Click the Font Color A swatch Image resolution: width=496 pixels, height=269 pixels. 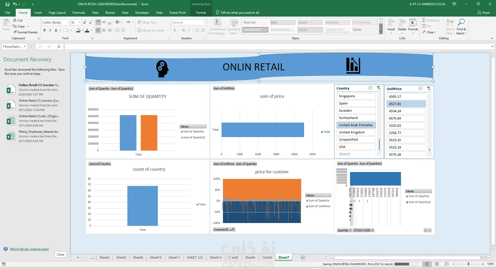(87, 31)
